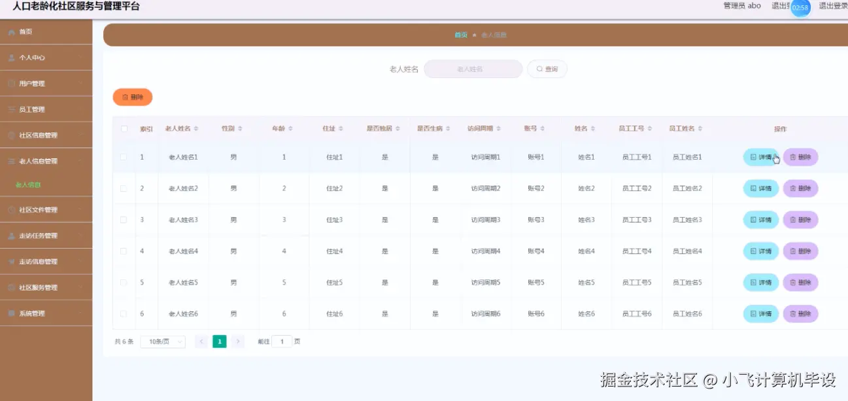Sort by 账号 column arrows
The height and width of the screenshot is (401, 848).
pyautogui.click(x=543, y=129)
